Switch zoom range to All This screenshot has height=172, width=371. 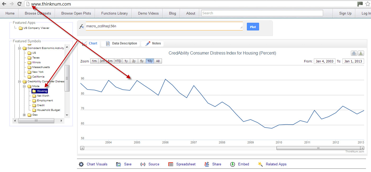click(x=158, y=61)
